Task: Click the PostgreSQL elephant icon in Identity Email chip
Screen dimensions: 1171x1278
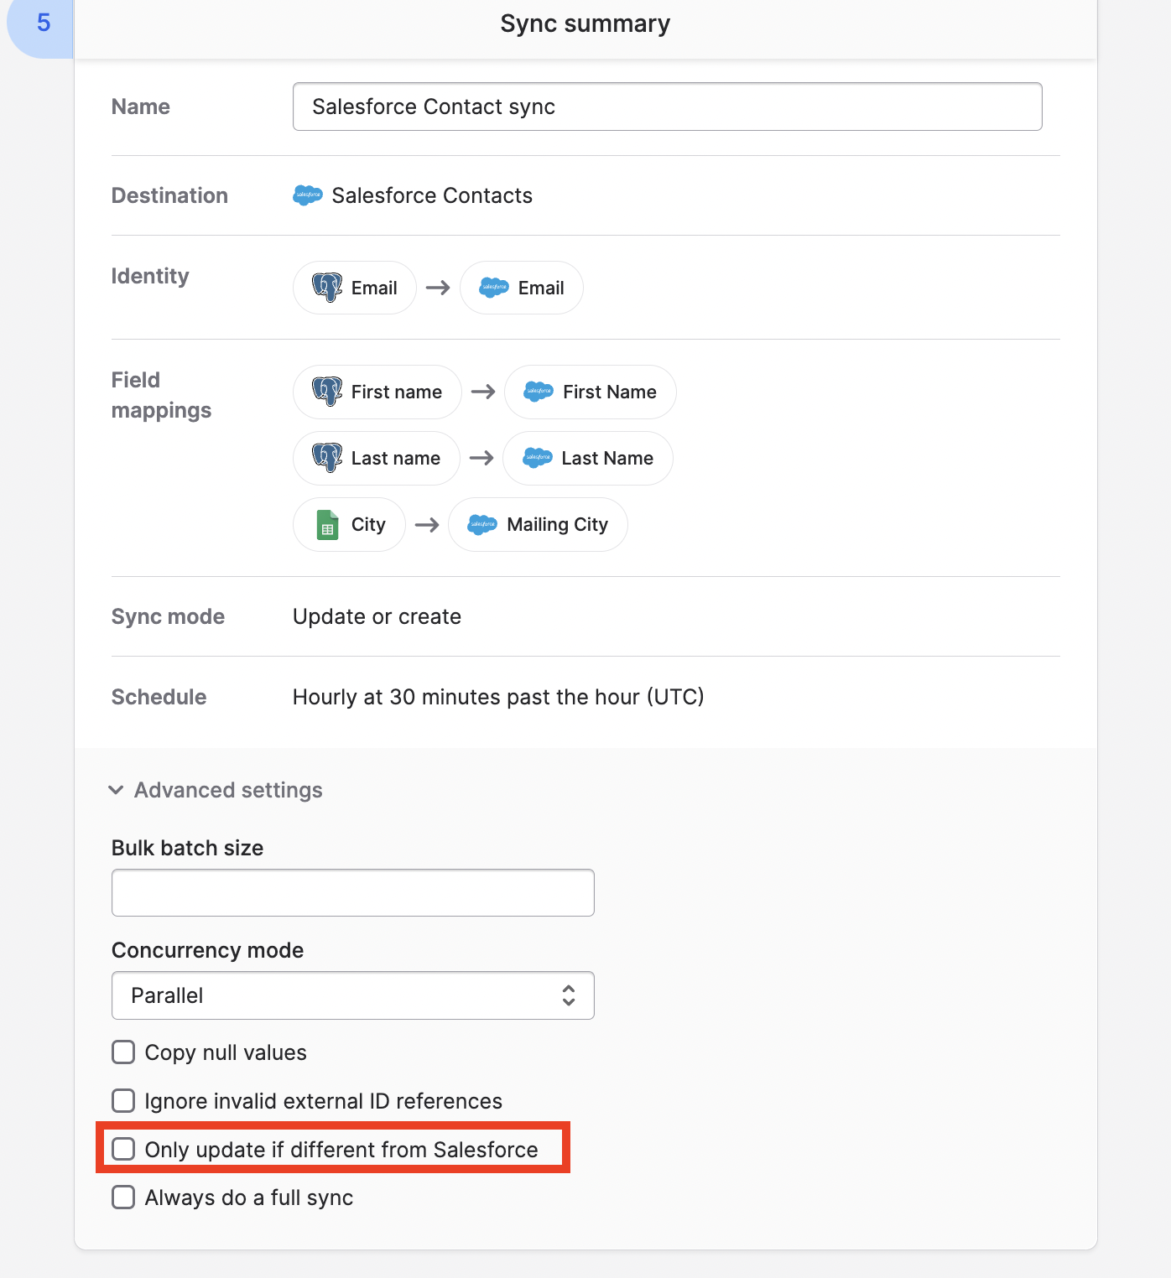Action: [327, 288]
